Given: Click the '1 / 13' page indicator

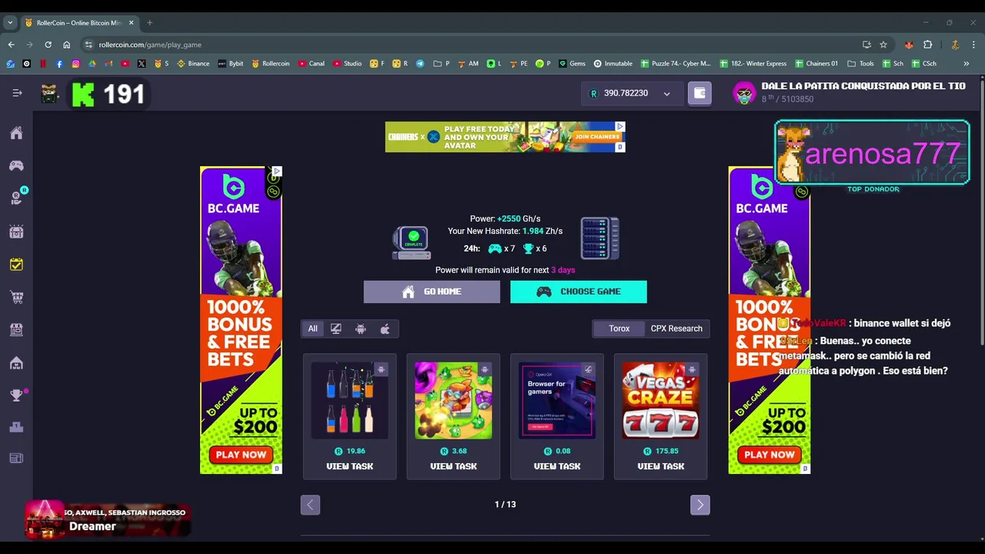Looking at the screenshot, I should pos(505,505).
